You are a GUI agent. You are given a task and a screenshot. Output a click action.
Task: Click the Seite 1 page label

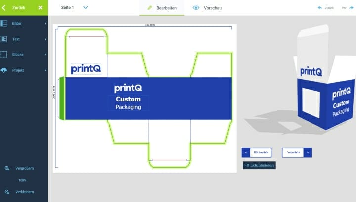[x=67, y=8]
